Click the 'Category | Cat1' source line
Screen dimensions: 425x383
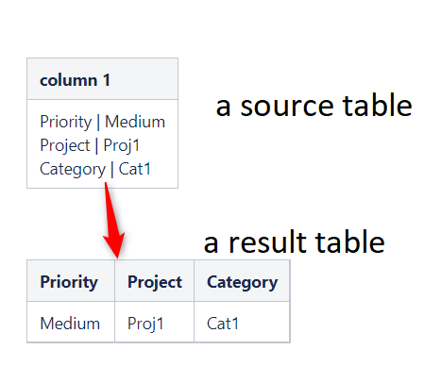(x=95, y=169)
